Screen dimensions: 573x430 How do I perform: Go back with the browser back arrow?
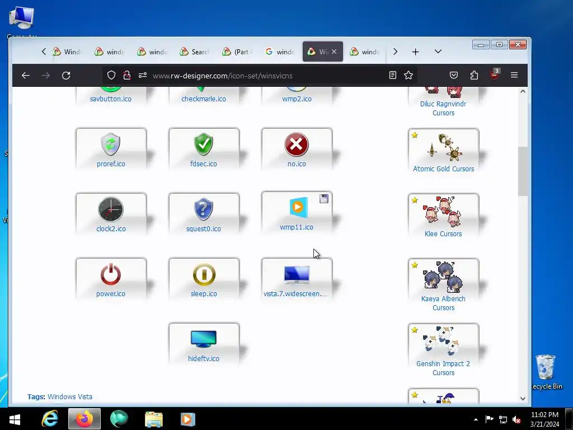click(26, 76)
